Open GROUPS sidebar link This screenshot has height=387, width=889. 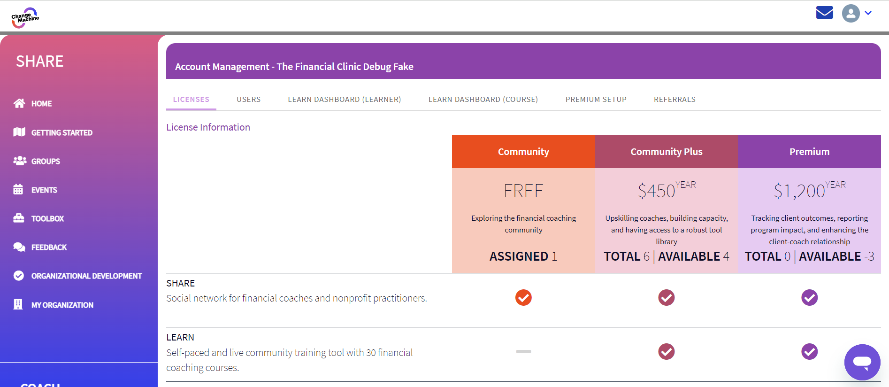[46, 162]
